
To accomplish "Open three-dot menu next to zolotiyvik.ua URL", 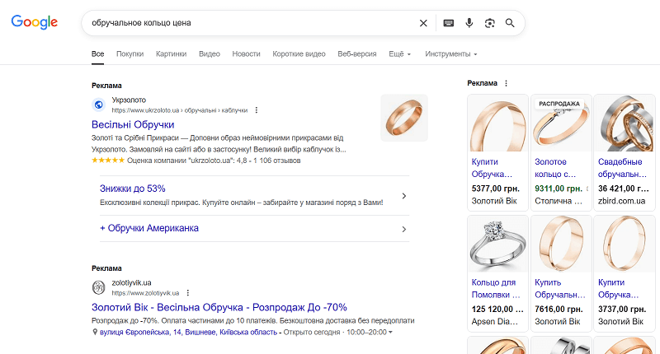I will click(188, 293).
